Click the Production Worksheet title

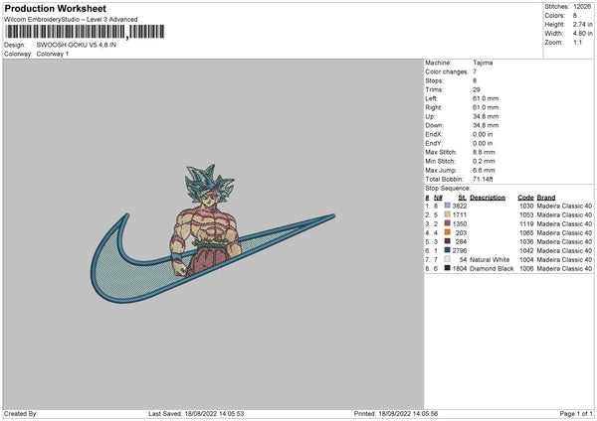click(x=55, y=8)
